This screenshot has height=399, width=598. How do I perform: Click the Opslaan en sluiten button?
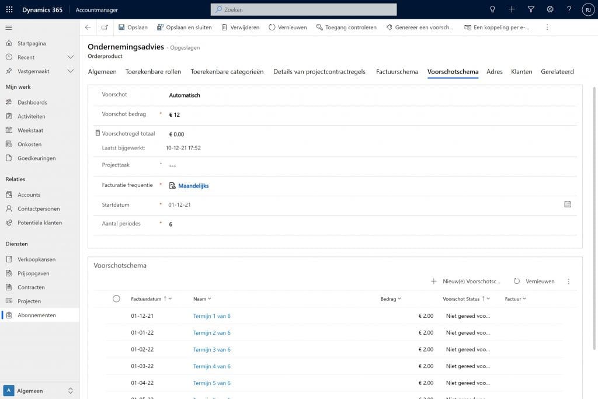tap(184, 27)
